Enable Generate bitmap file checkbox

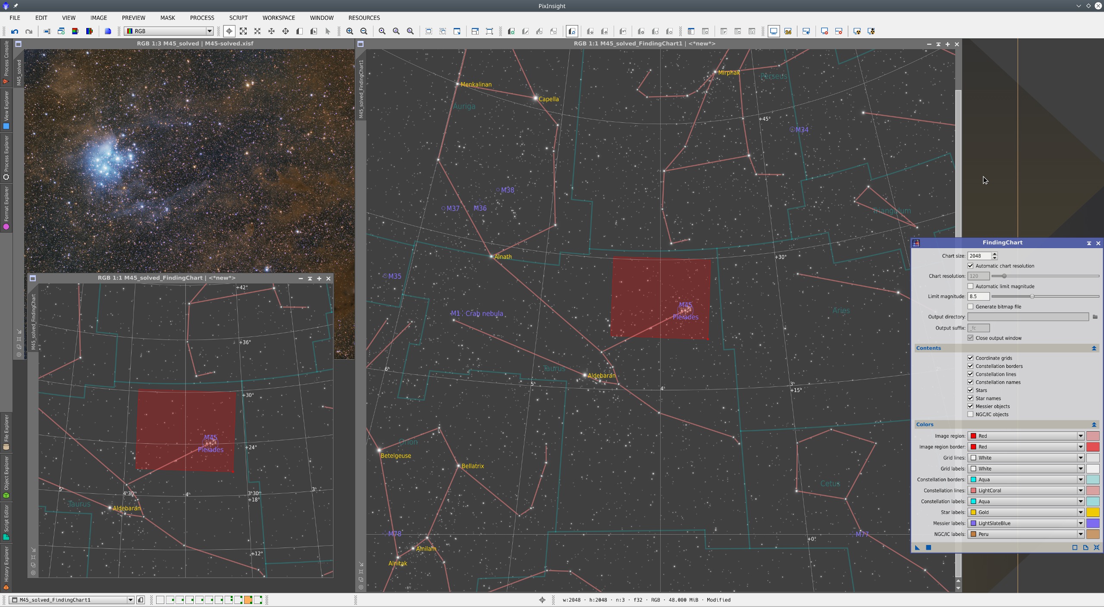coord(970,307)
